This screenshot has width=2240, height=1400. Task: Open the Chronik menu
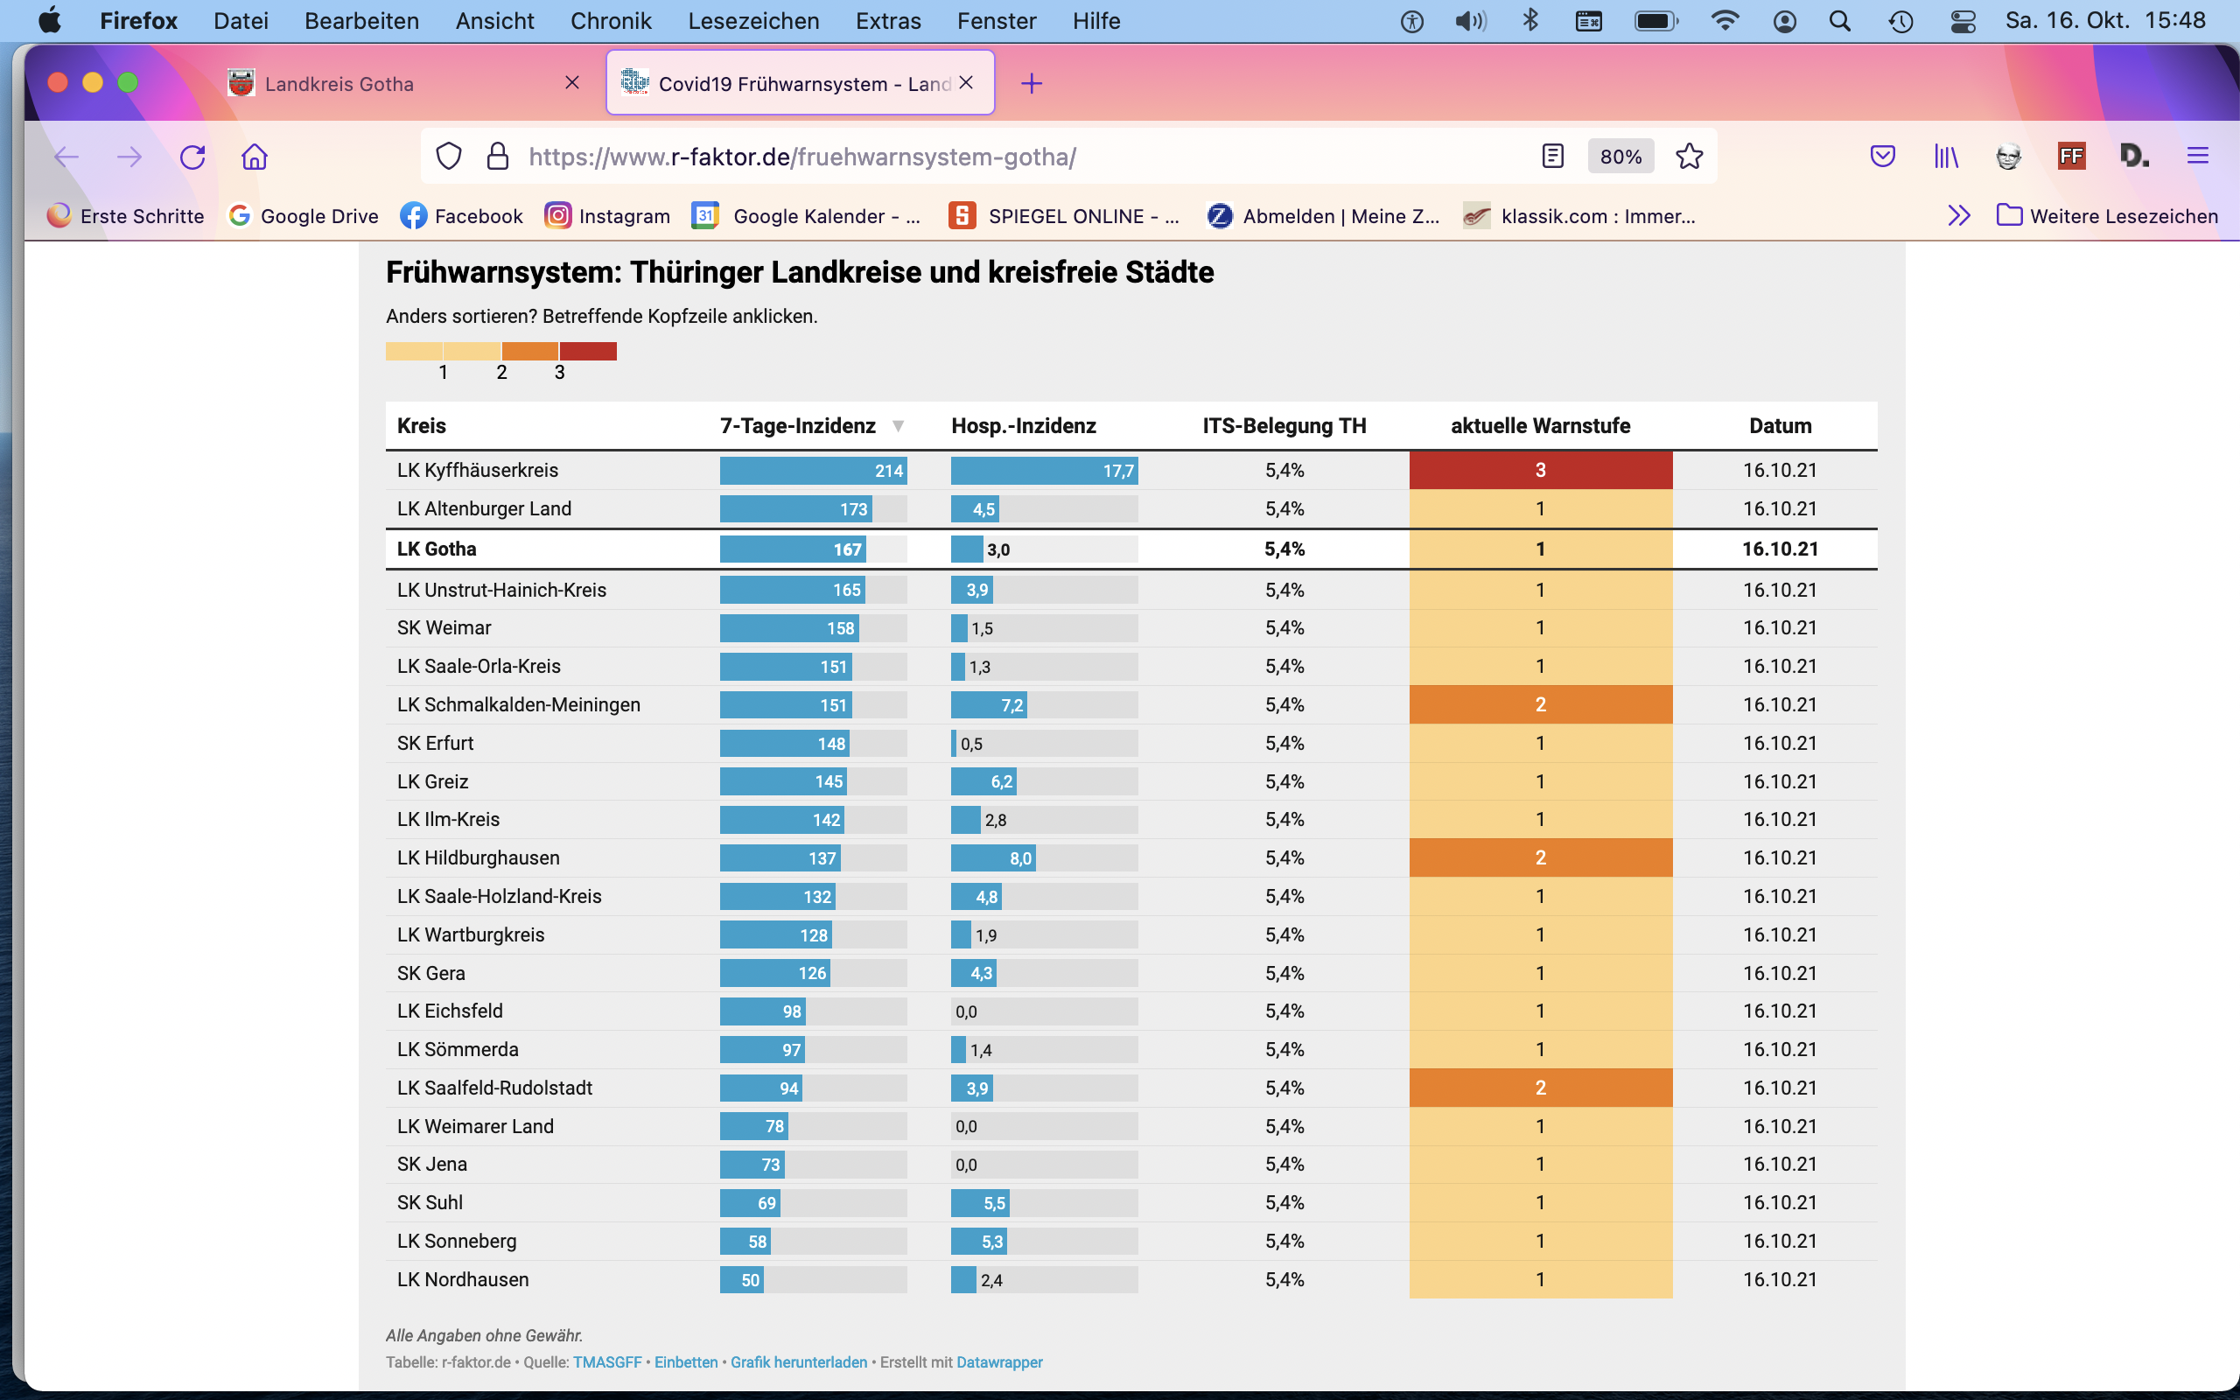coord(611,20)
